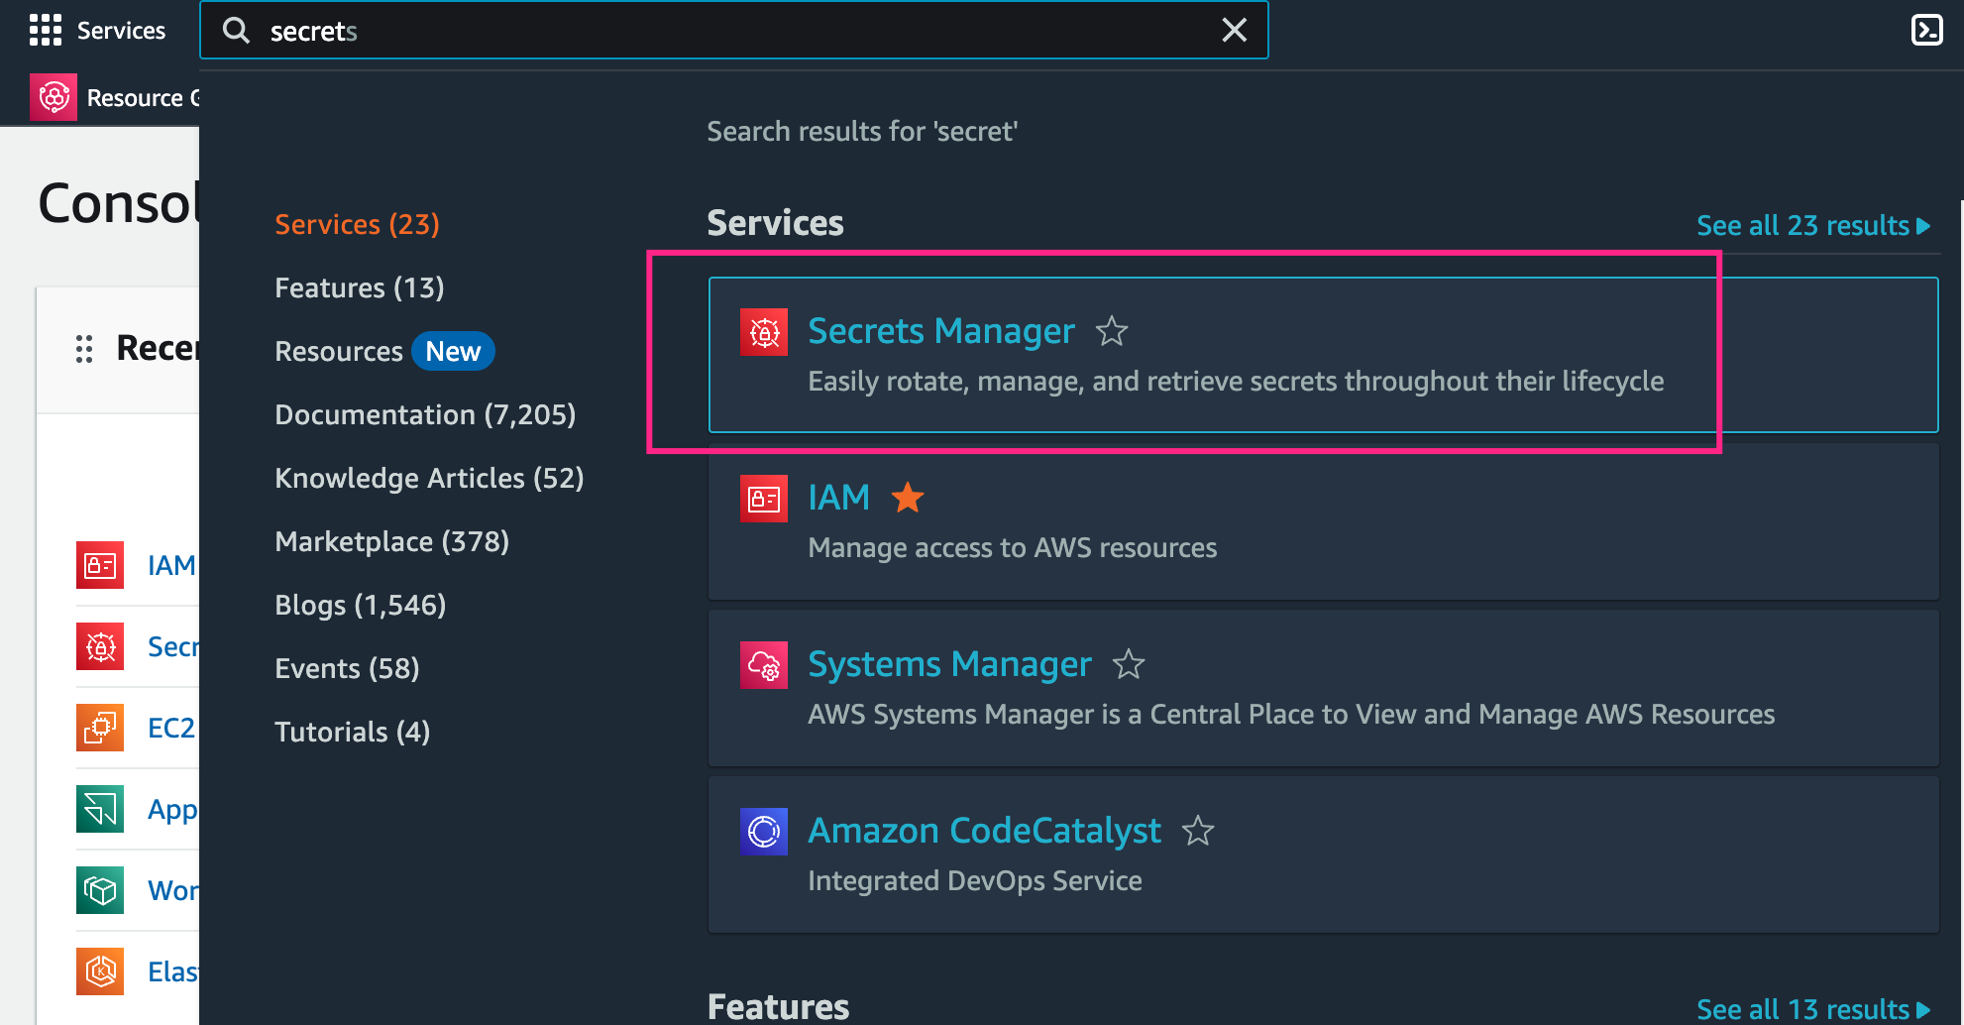Open the Amazon CodeCatalyst link
Viewport: 1964px width, 1025px height.
click(x=984, y=831)
